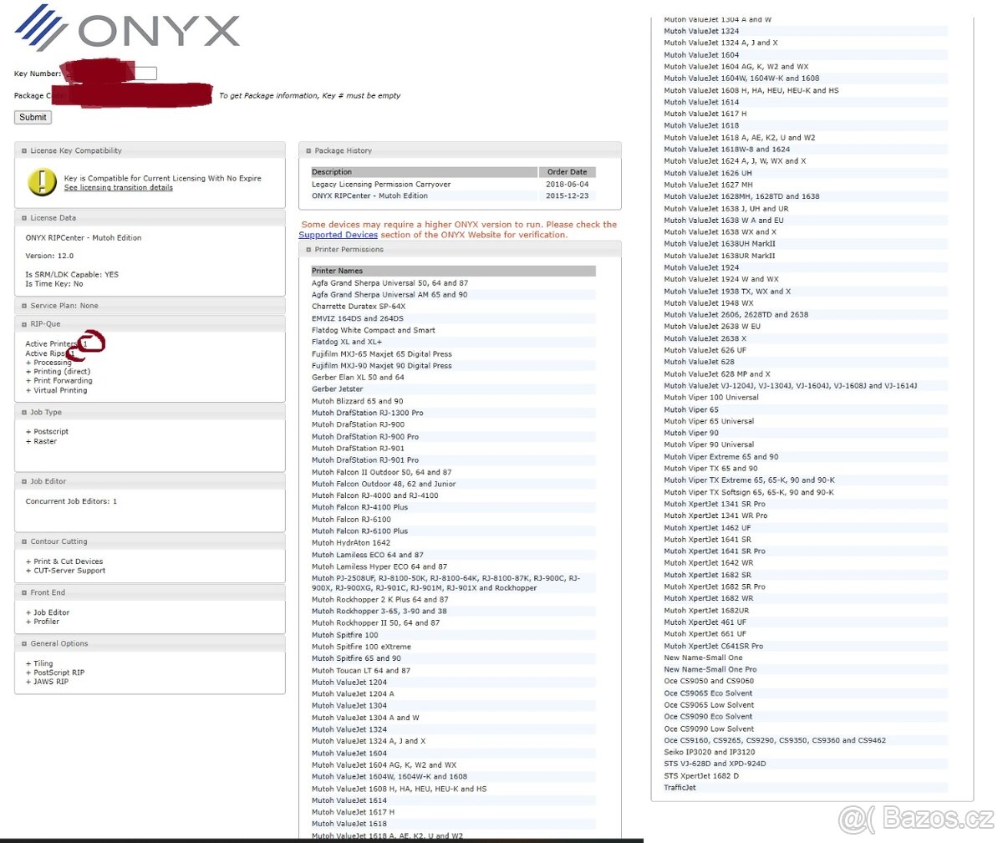Viewport: 1003px width, 843px height.
Task: Expand the Processing item under RIP-Que
Action: 48,363
